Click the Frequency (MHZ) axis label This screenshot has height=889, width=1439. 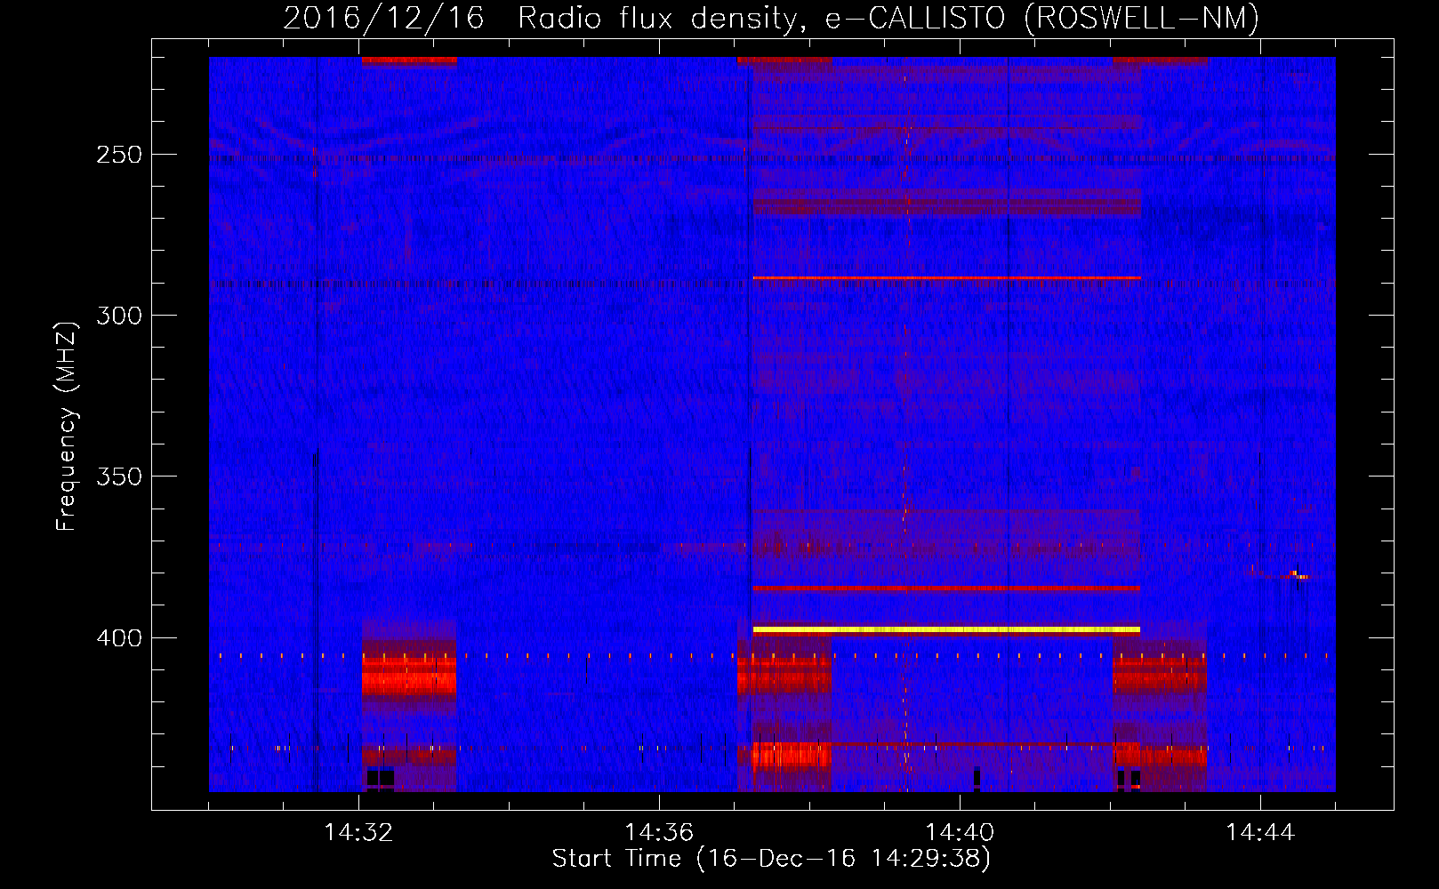67,426
